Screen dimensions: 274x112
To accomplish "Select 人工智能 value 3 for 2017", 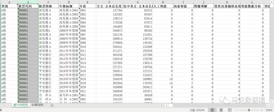I will click(x=163, y=75).
